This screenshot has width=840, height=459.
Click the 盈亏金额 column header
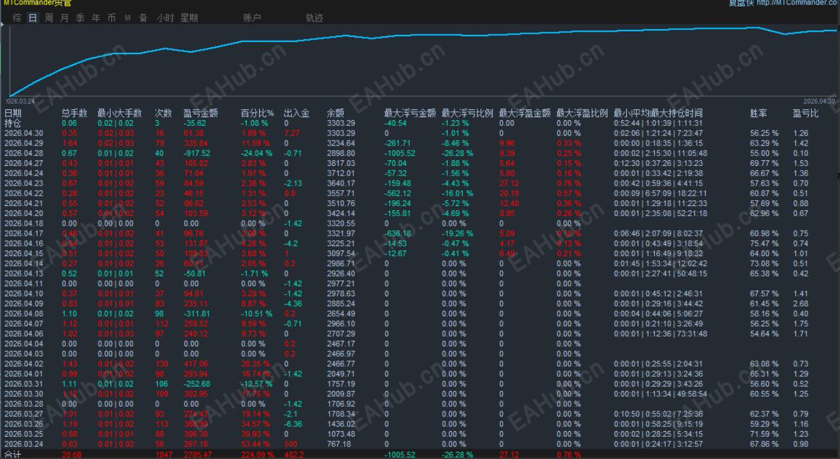point(200,113)
